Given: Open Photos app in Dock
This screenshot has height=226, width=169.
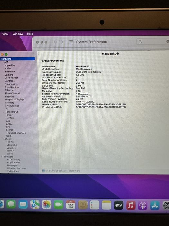Looking at the screenshot, I should (x=47, y=204).
